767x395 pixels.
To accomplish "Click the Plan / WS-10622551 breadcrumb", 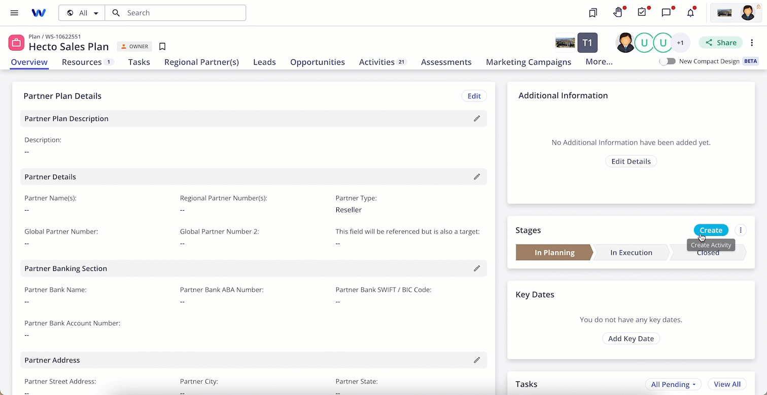I will click(55, 36).
